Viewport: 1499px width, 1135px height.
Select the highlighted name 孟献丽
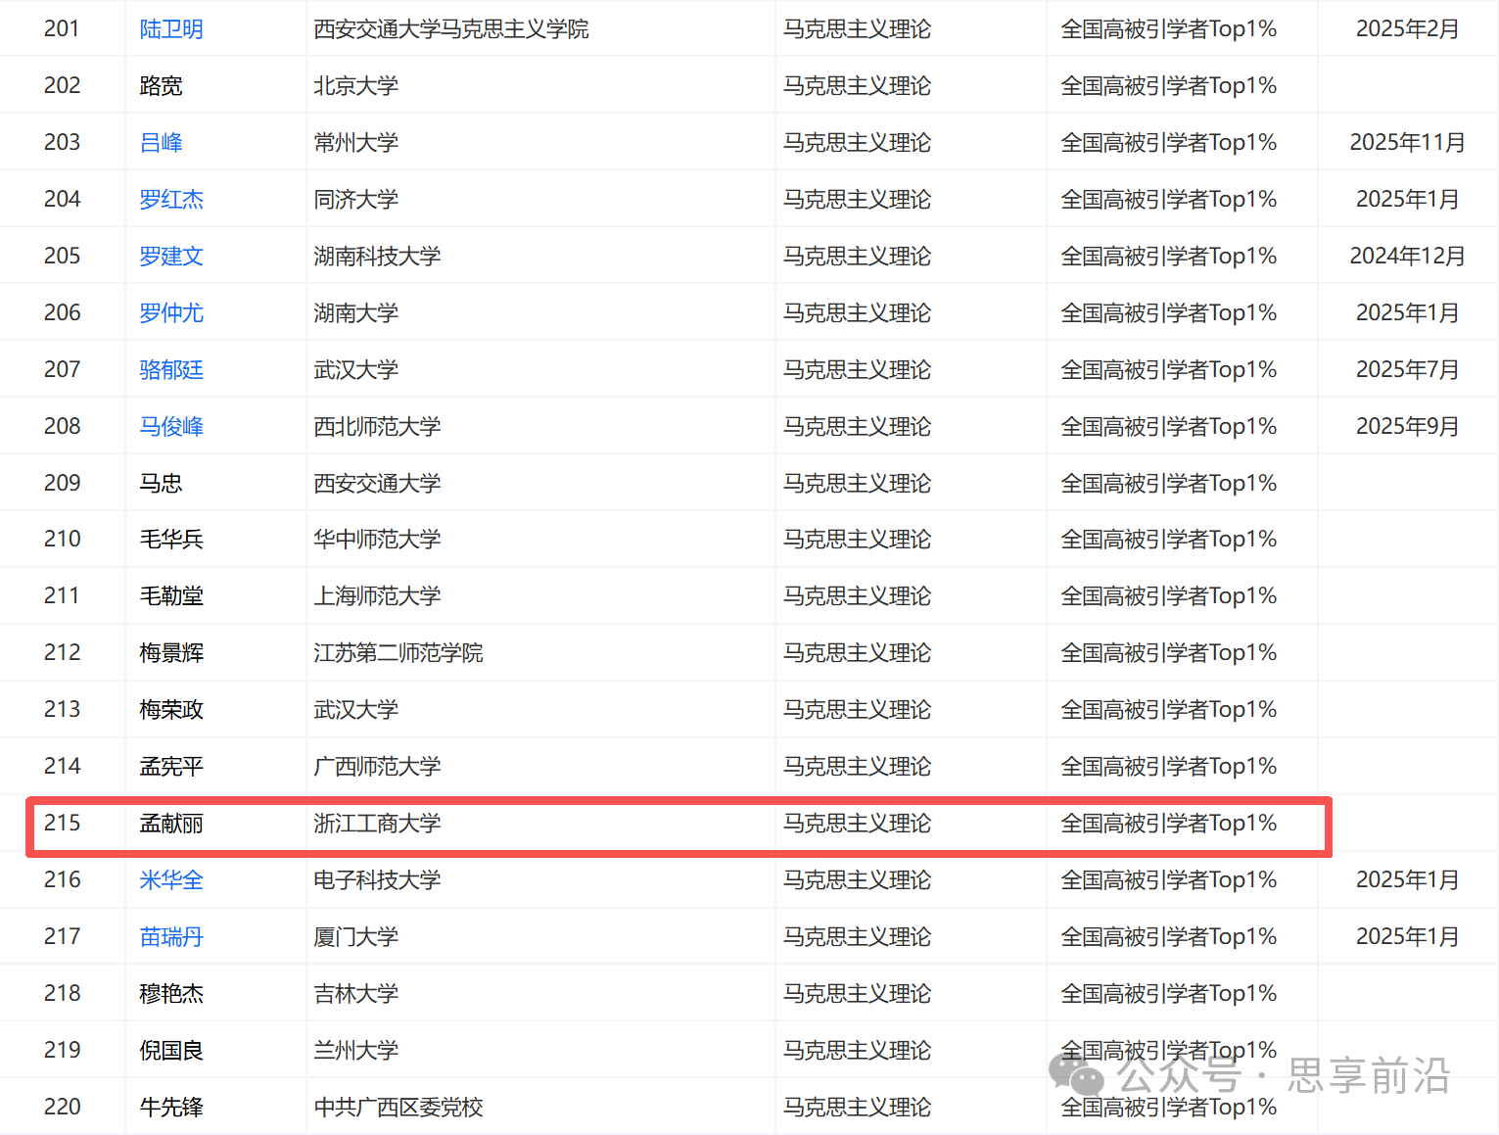click(x=171, y=824)
